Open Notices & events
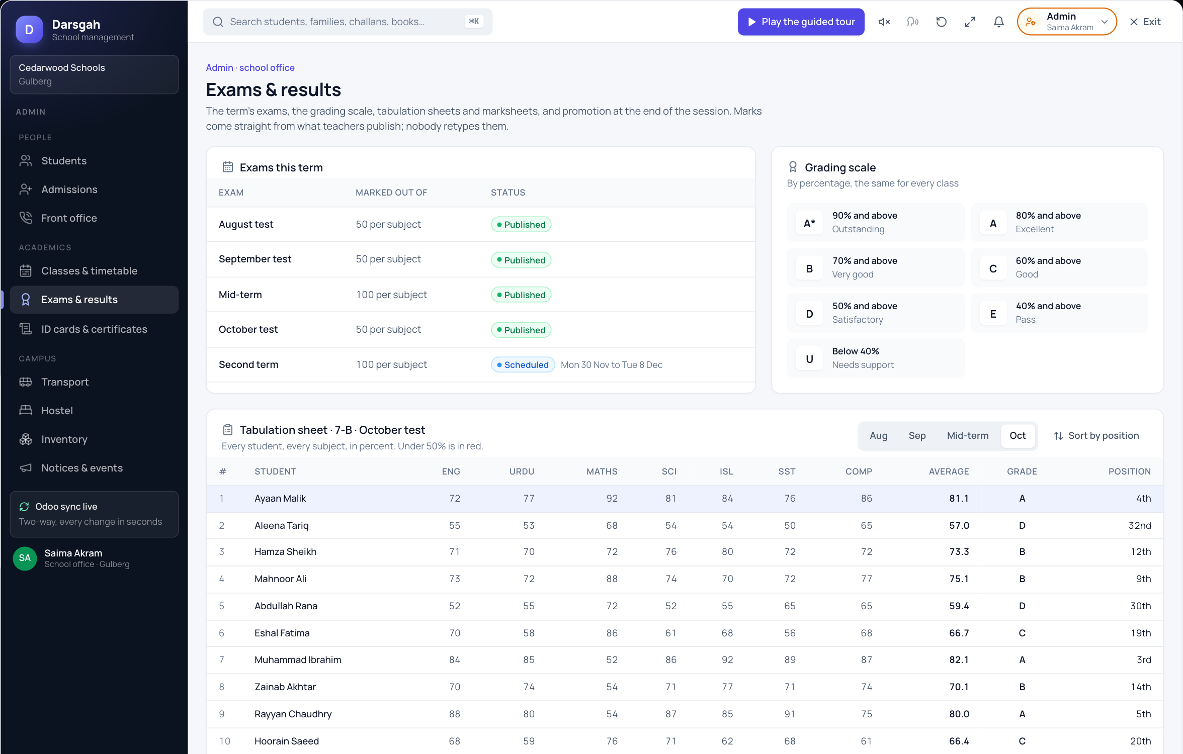This screenshot has height=754, width=1183. pyautogui.click(x=94, y=468)
